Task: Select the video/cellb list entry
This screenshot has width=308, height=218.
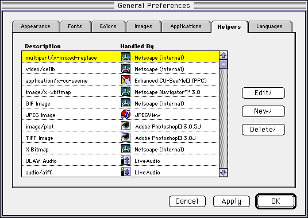Action: (x=120, y=68)
